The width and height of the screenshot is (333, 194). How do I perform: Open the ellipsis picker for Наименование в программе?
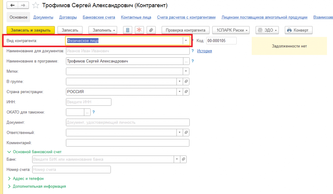pos(186,61)
